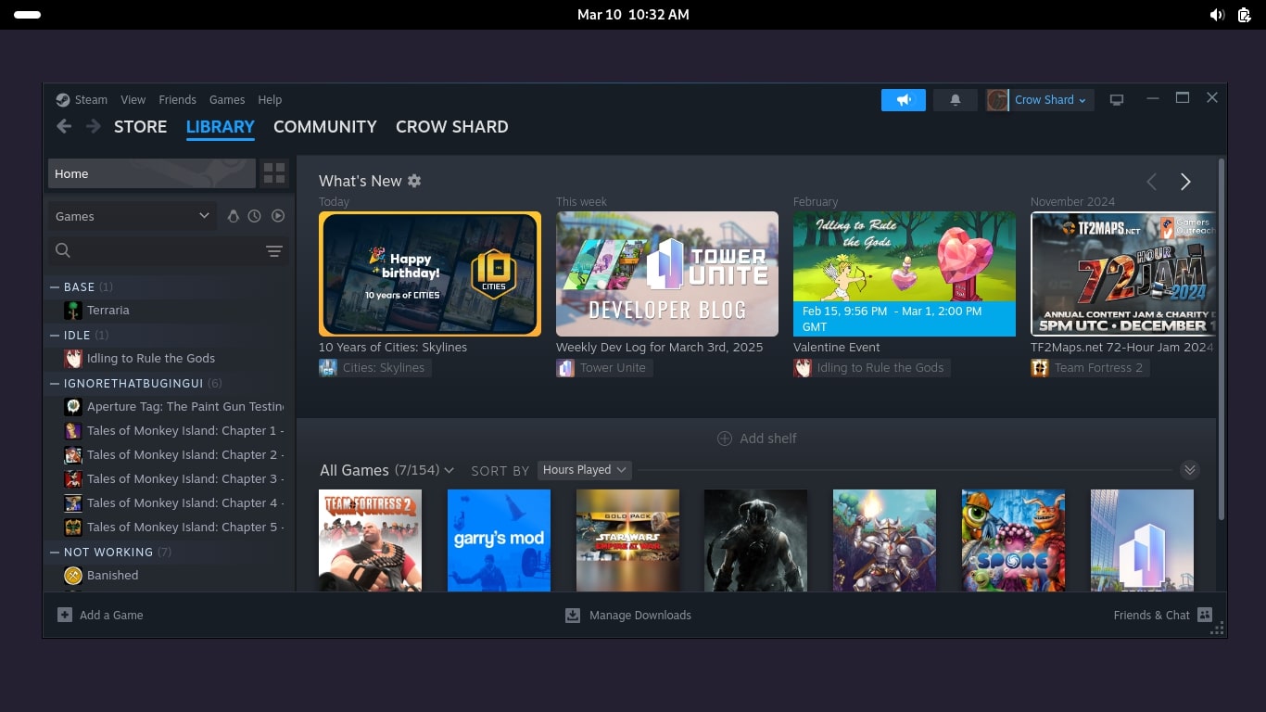This screenshot has height=712, width=1266.
Task: Click the Crow Shard profile avatar
Action: [997, 100]
